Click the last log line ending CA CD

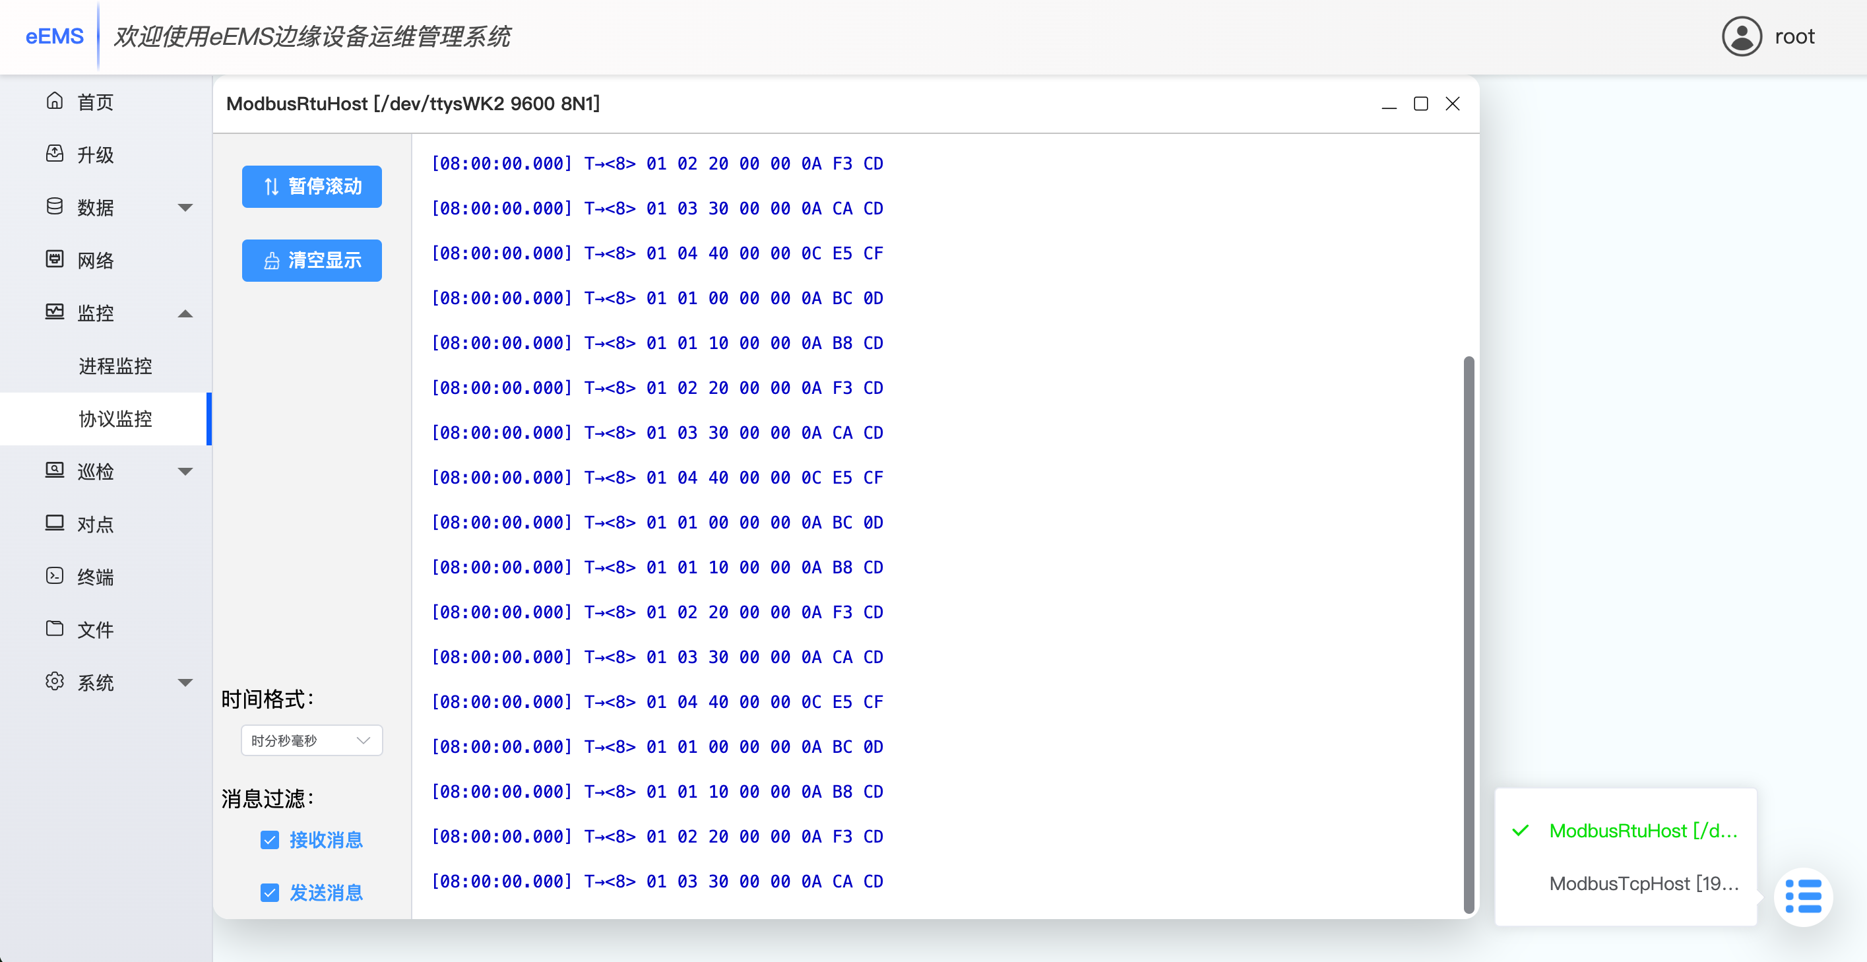[x=656, y=882]
